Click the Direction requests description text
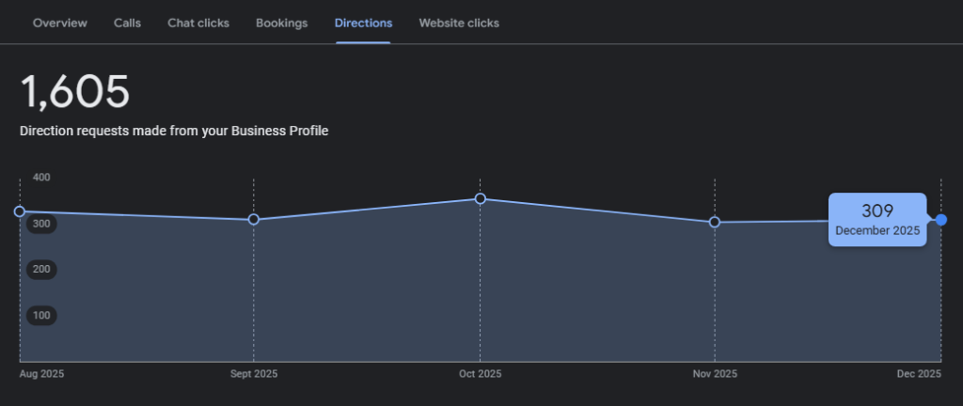The width and height of the screenshot is (963, 406). (174, 132)
